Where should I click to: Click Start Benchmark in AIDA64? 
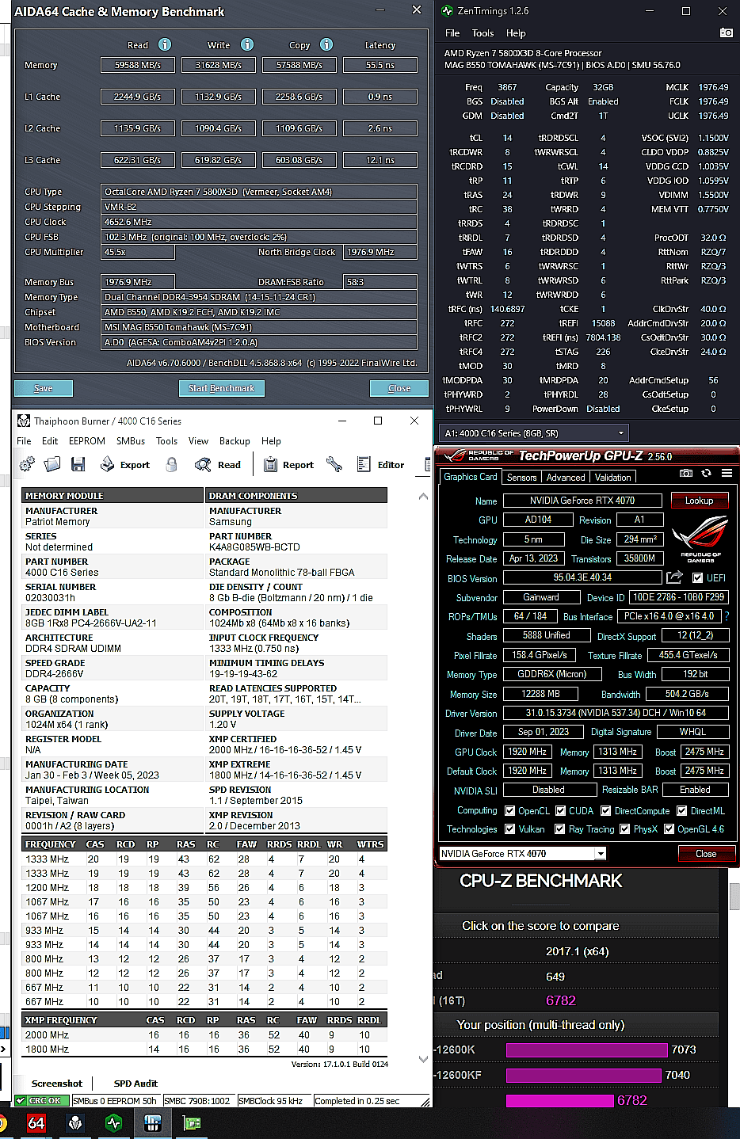pos(222,388)
